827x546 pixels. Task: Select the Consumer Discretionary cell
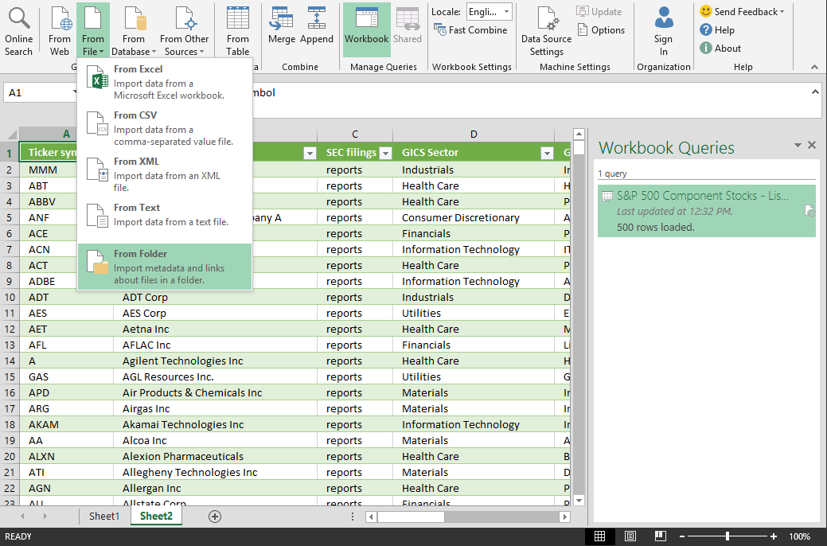[474, 217]
